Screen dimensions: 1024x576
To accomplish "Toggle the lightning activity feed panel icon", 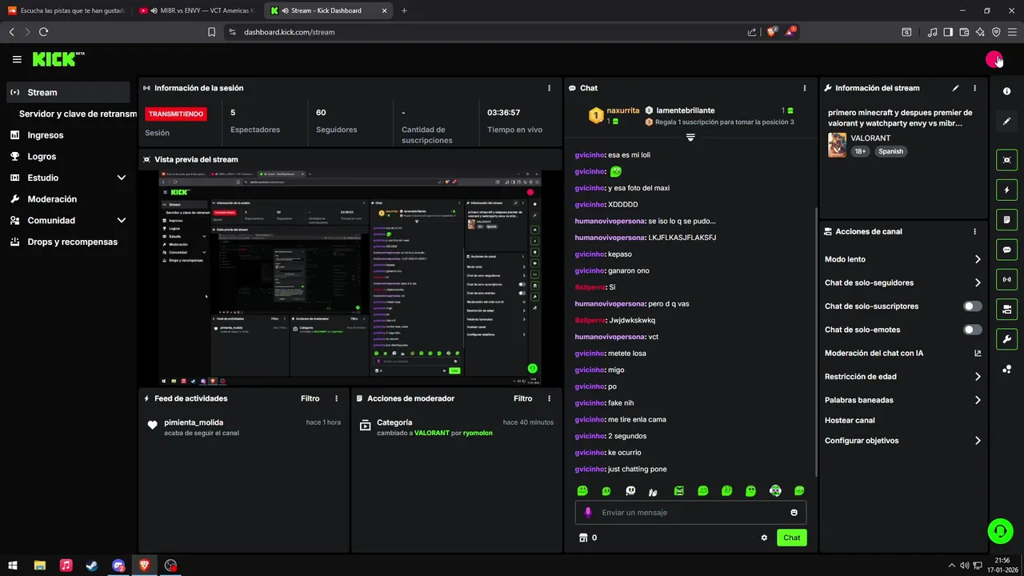I will [1006, 190].
